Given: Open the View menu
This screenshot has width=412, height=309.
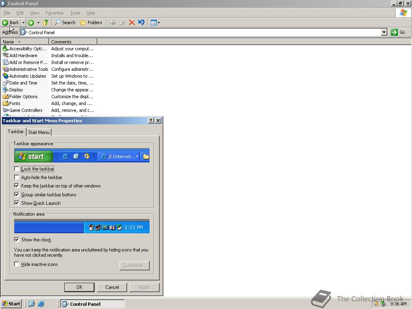Looking at the screenshot, I should pyautogui.click(x=35, y=13).
